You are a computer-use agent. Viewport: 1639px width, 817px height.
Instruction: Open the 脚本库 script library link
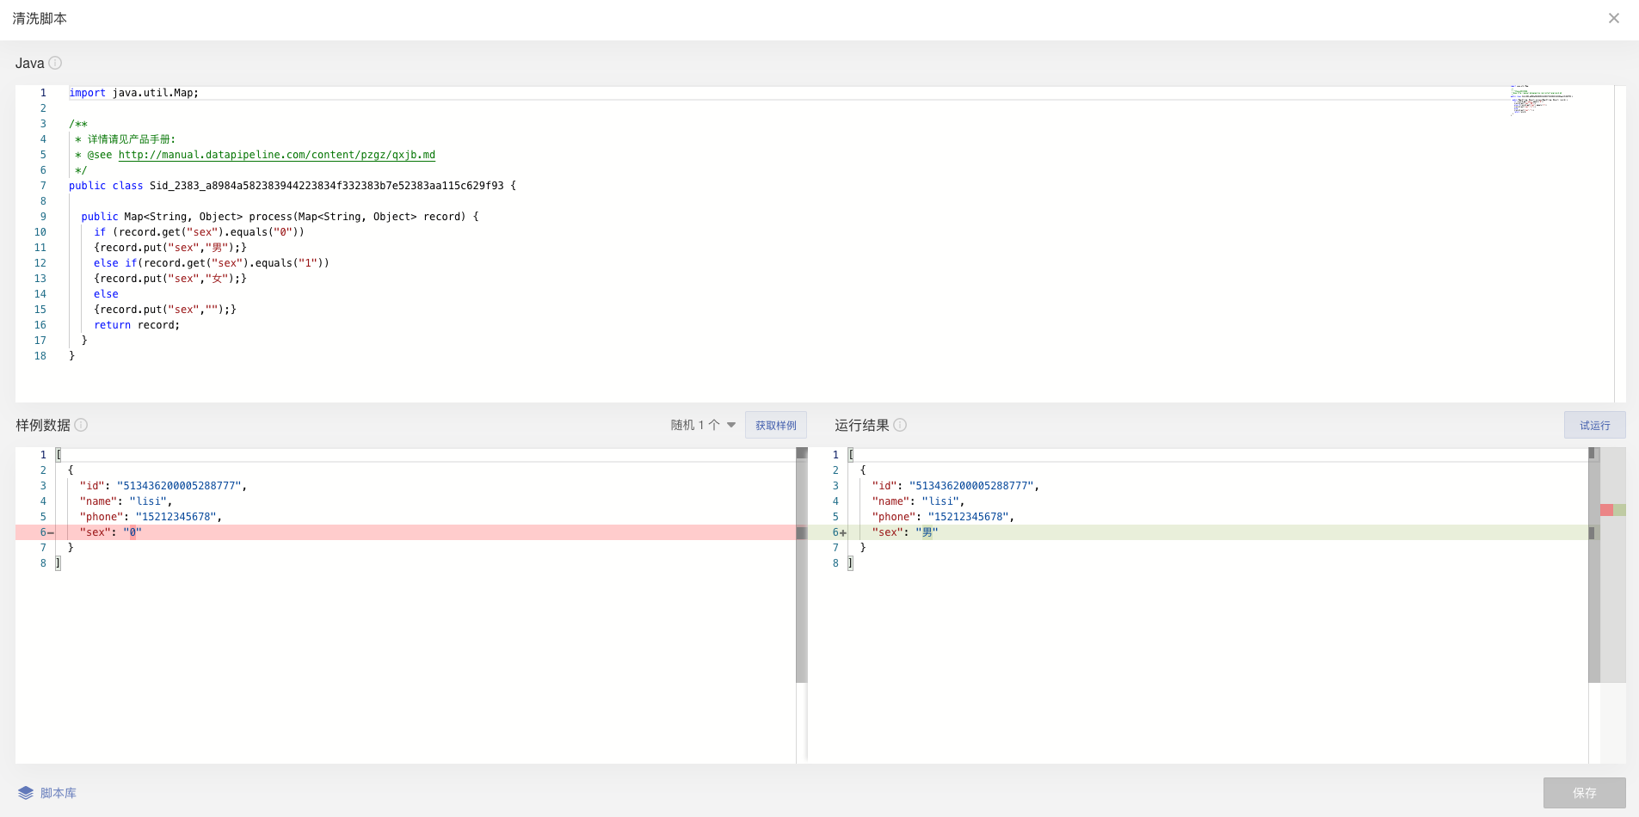pos(59,793)
